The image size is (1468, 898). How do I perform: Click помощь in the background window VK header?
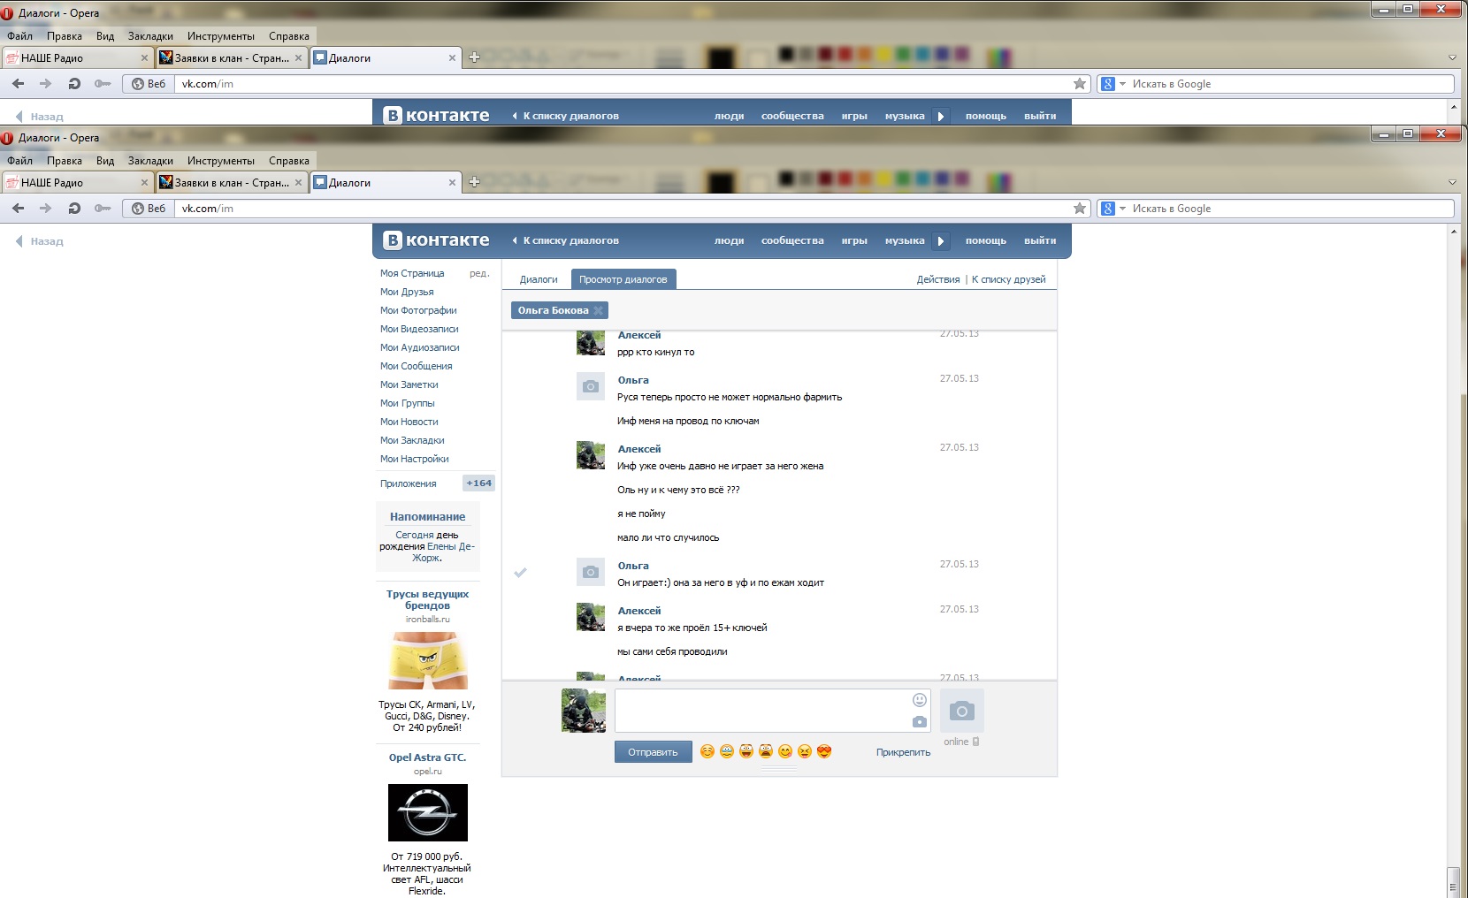coord(986,116)
